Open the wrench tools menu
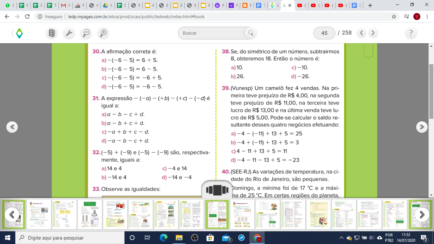Screen dimensions: 434x244 tap(69, 33)
